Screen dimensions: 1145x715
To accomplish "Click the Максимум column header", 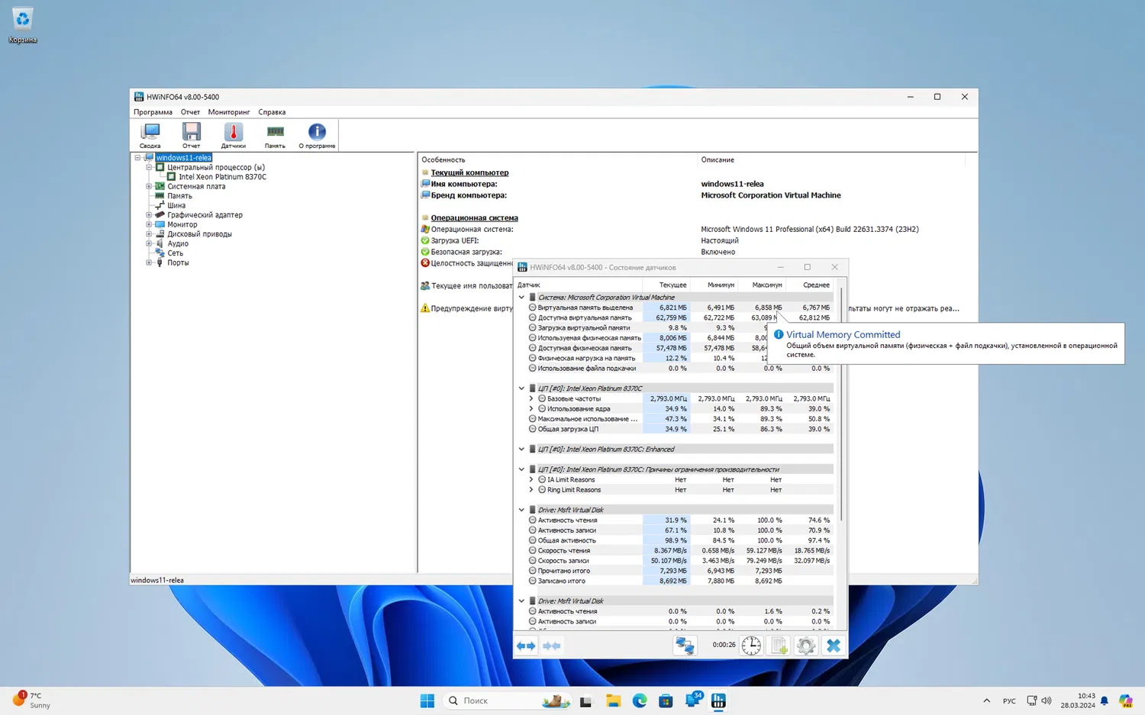I will (766, 285).
